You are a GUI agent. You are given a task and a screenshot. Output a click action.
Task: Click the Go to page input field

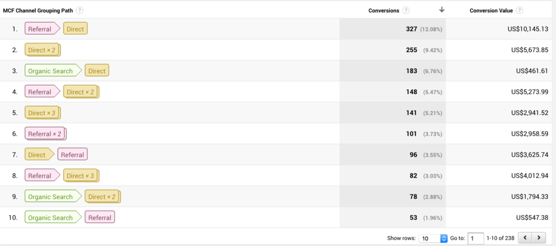[x=476, y=238]
